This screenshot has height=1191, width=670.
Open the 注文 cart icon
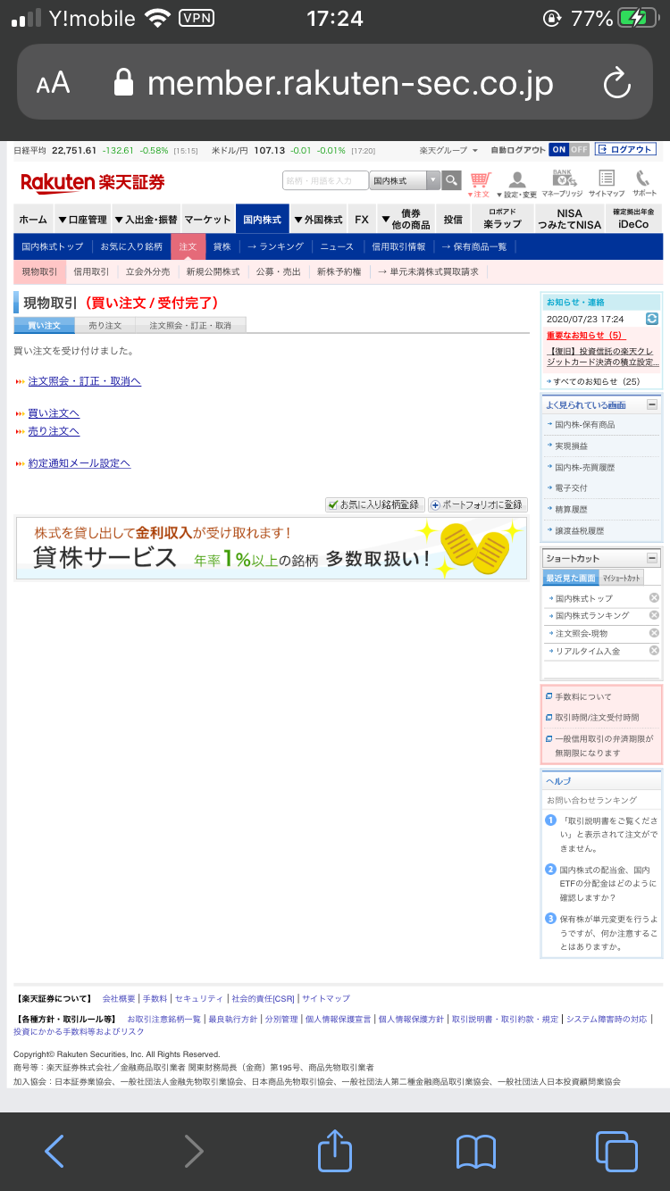[481, 184]
